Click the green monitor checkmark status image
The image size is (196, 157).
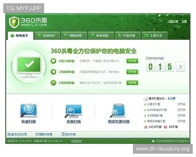29,67
